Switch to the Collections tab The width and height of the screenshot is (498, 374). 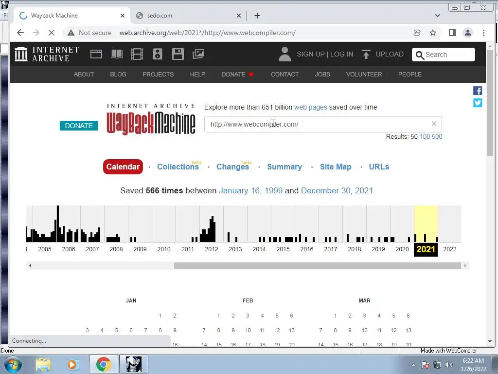click(178, 167)
